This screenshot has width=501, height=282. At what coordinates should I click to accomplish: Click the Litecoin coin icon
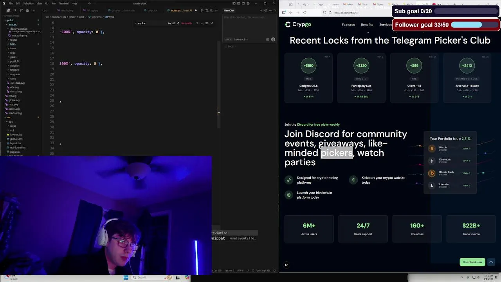432,186
